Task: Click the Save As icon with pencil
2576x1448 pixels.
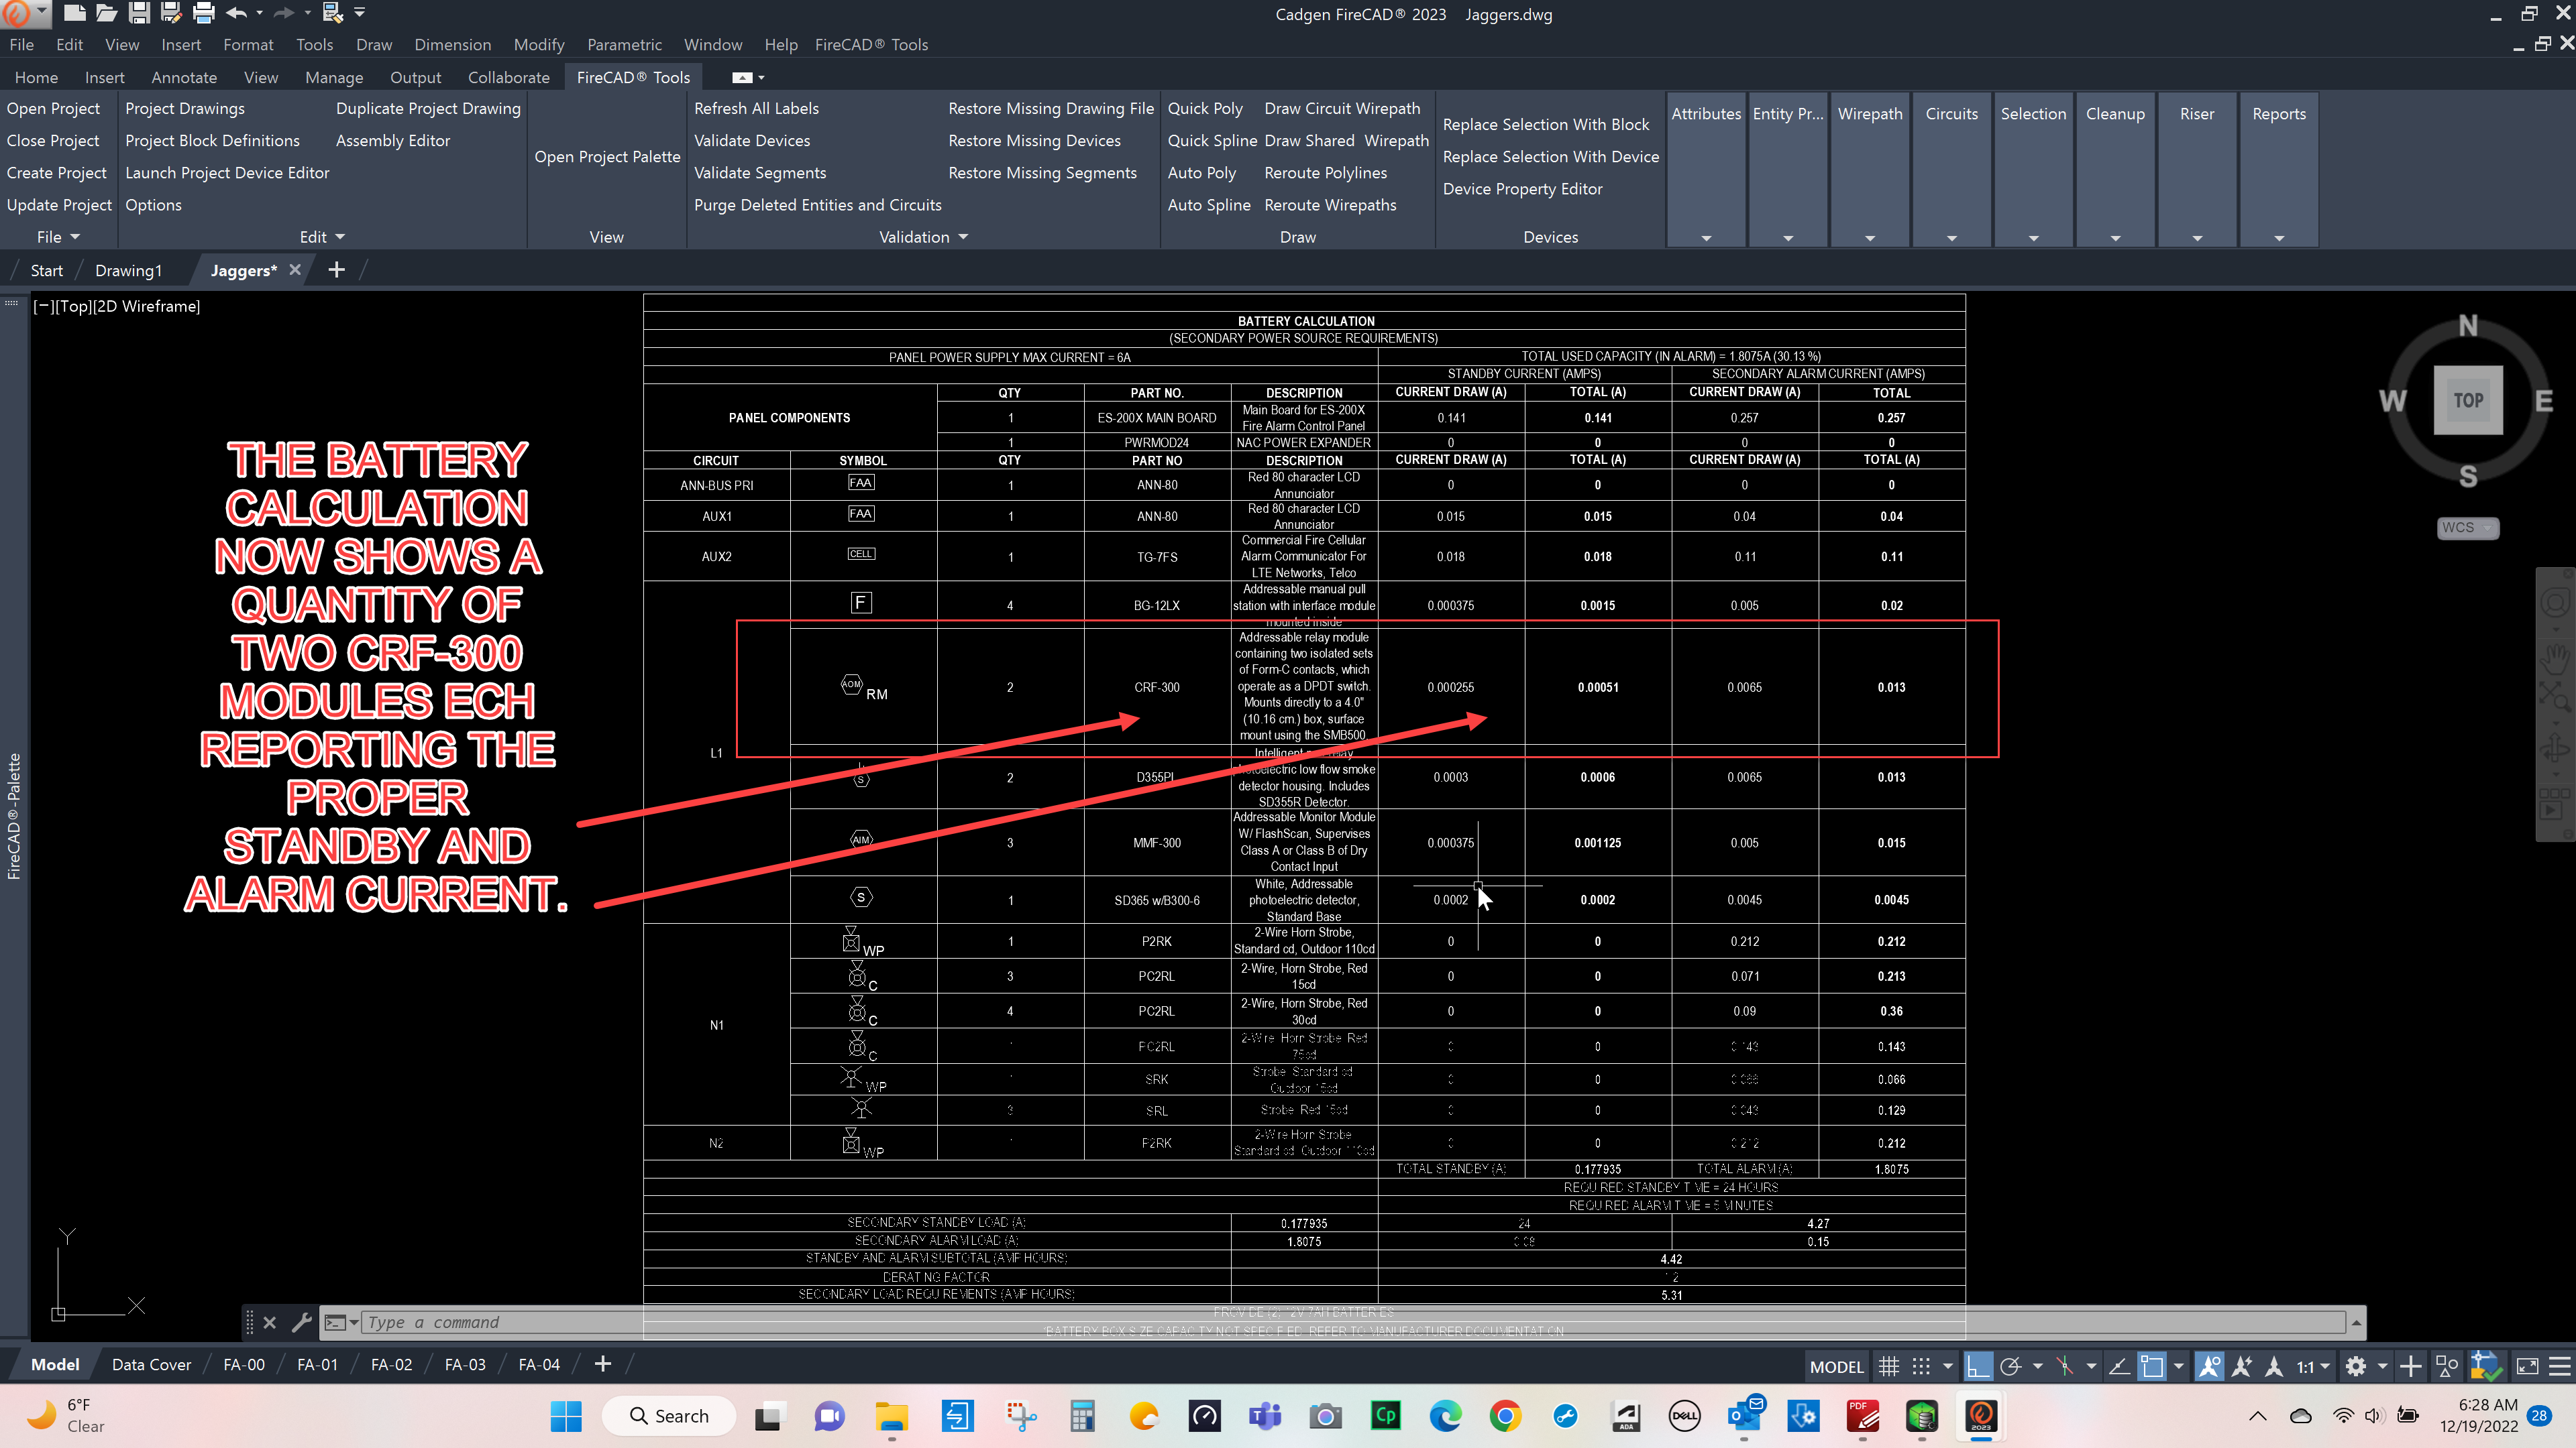Action: click(171, 13)
